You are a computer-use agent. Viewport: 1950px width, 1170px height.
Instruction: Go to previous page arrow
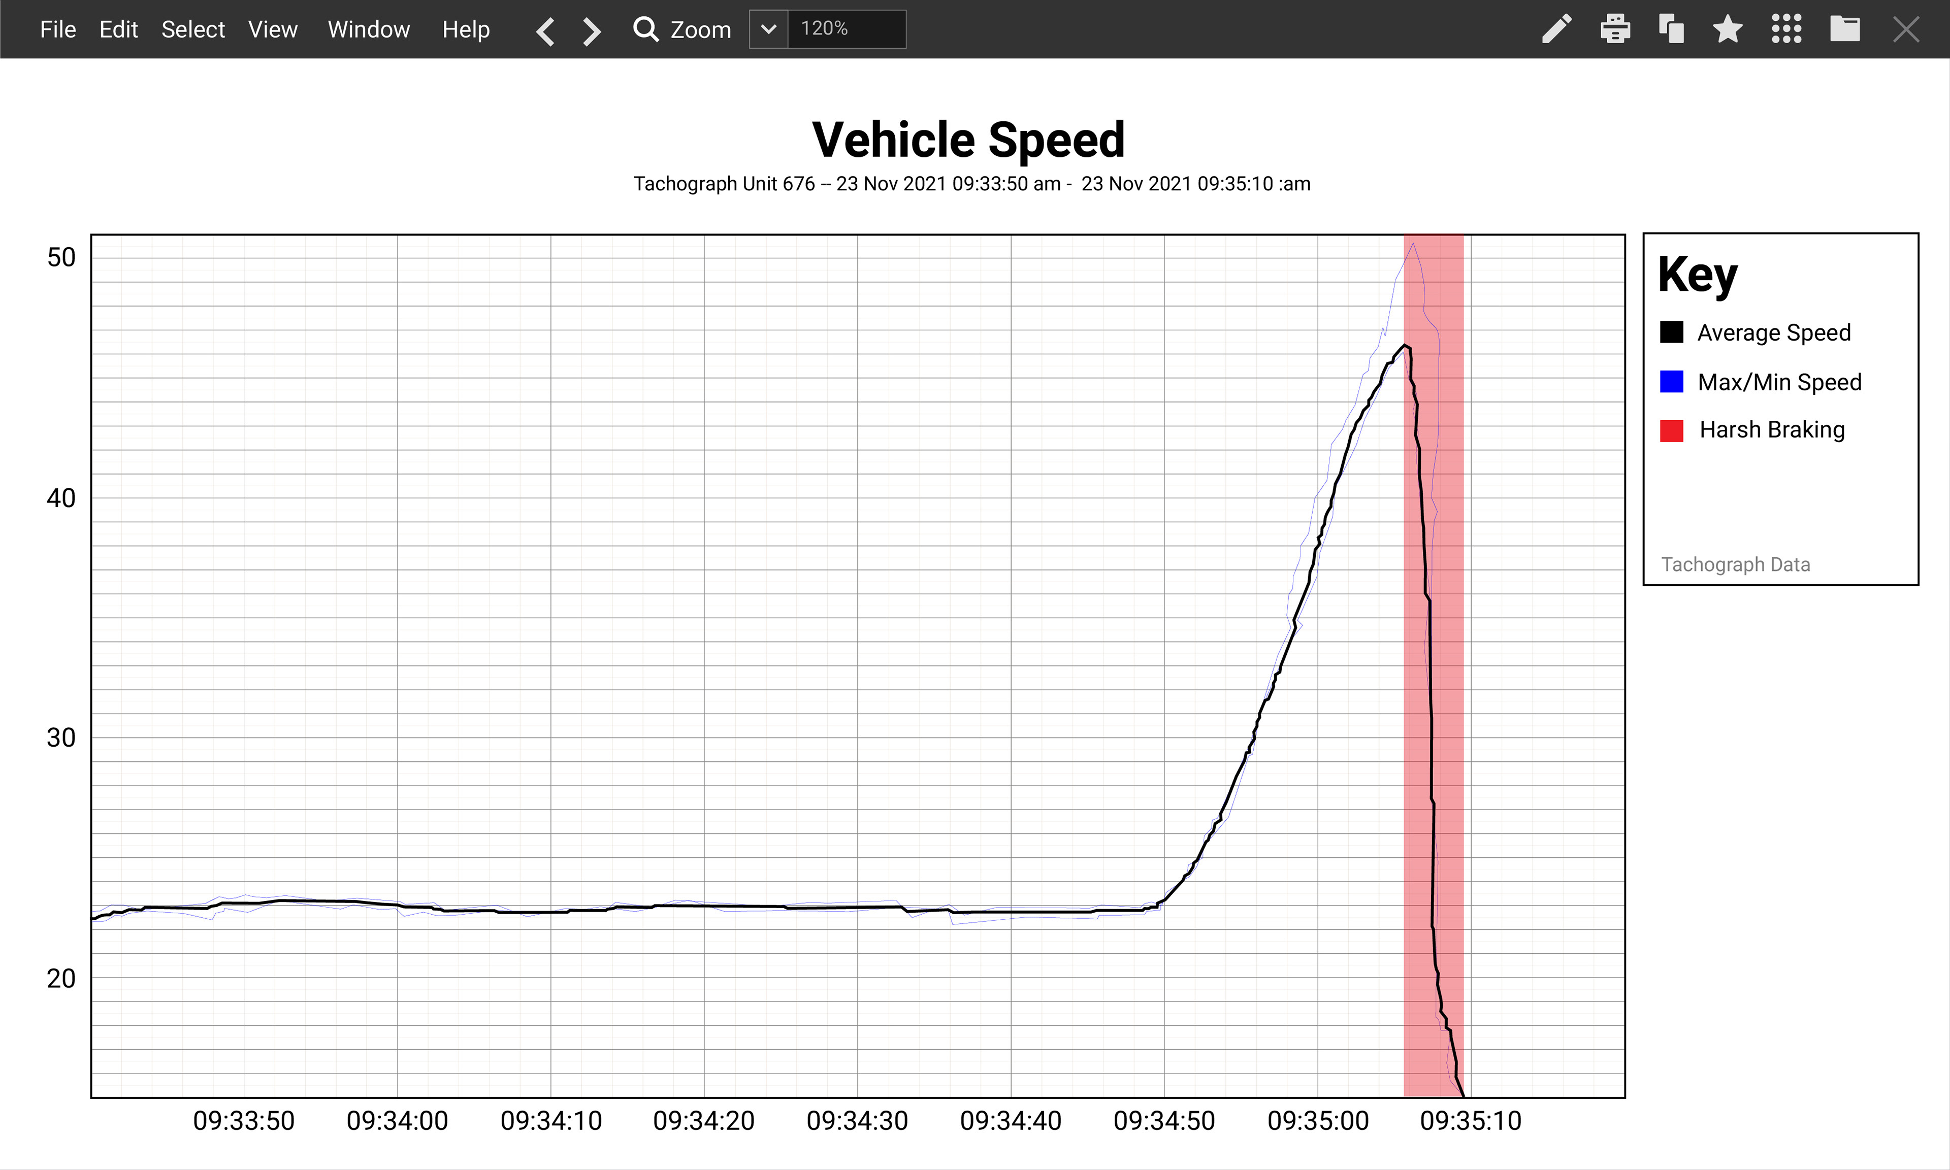click(545, 31)
